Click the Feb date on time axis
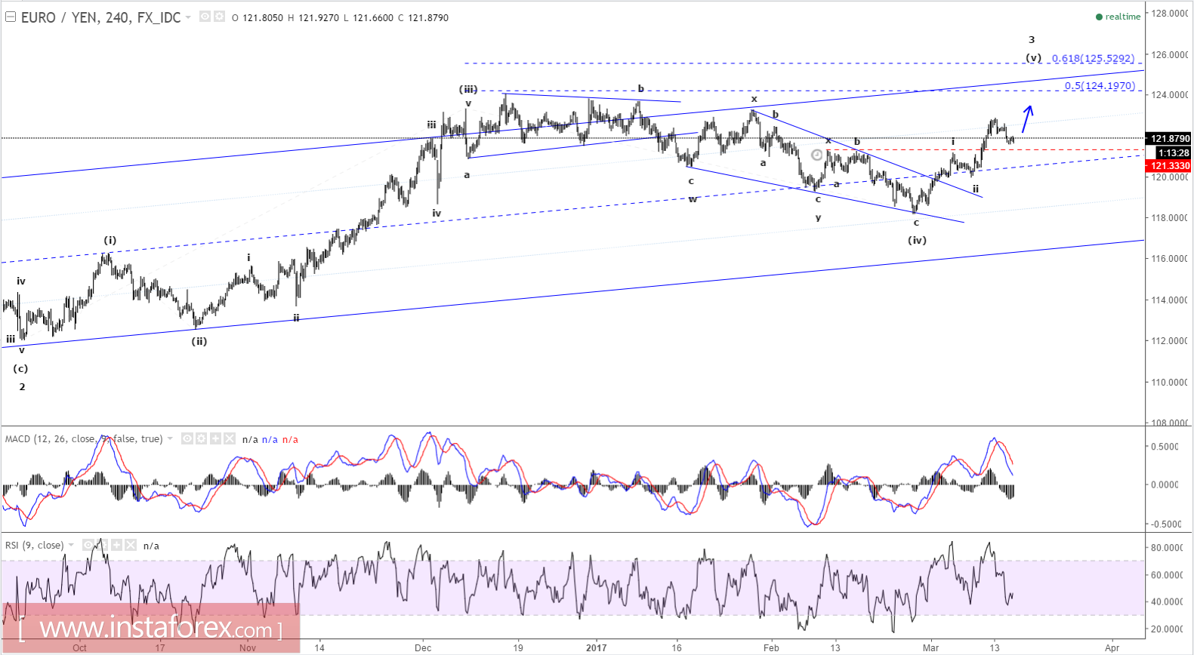The width and height of the screenshot is (1194, 655). (x=771, y=647)
